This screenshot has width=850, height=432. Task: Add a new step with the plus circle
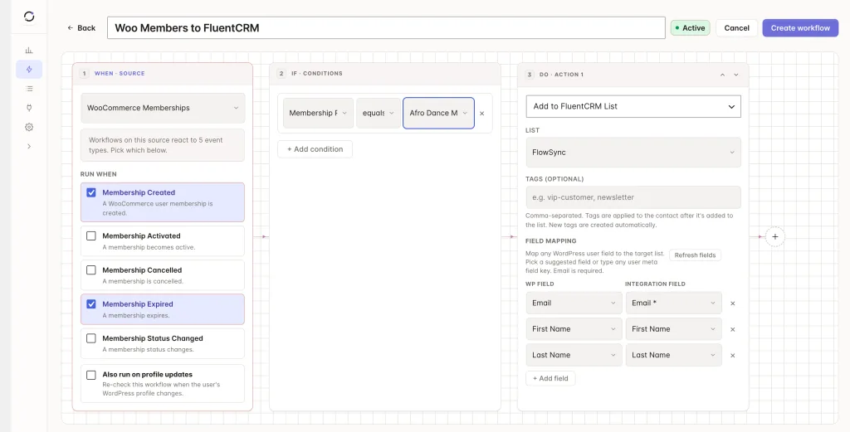point(775,236)
